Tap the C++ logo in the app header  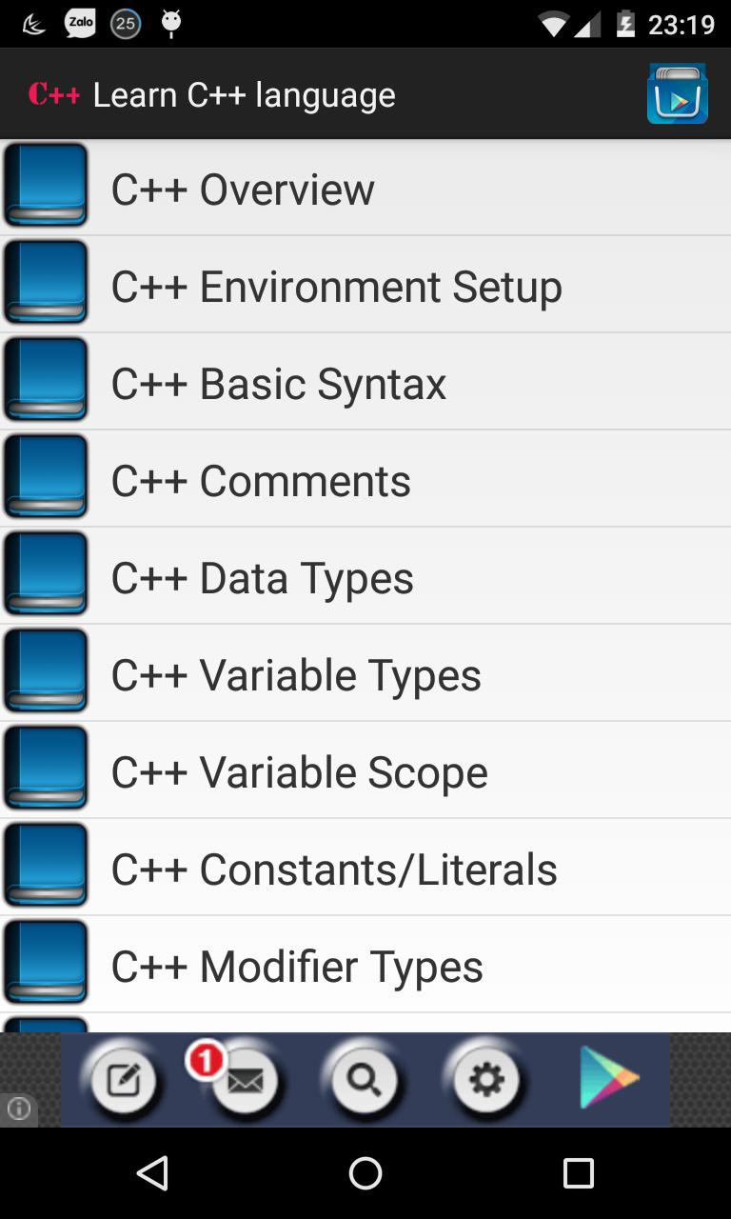(52, 93)
